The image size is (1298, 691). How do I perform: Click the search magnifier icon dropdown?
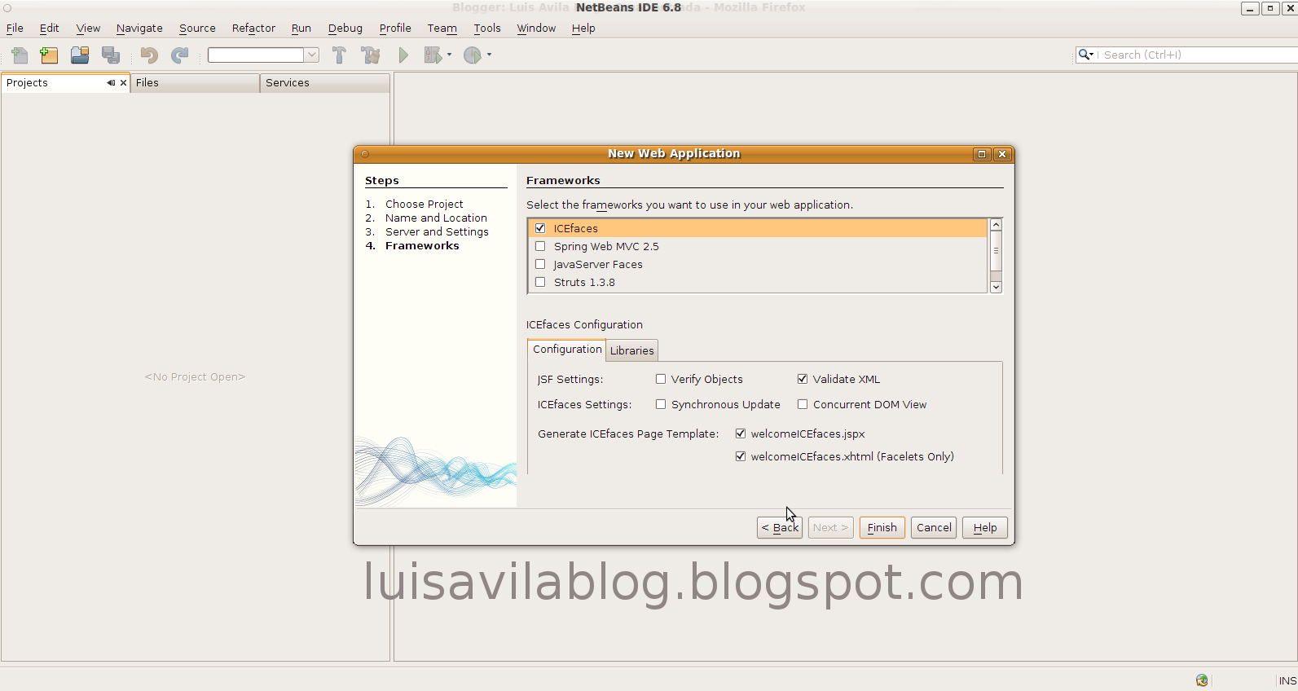coord(1086,55)
